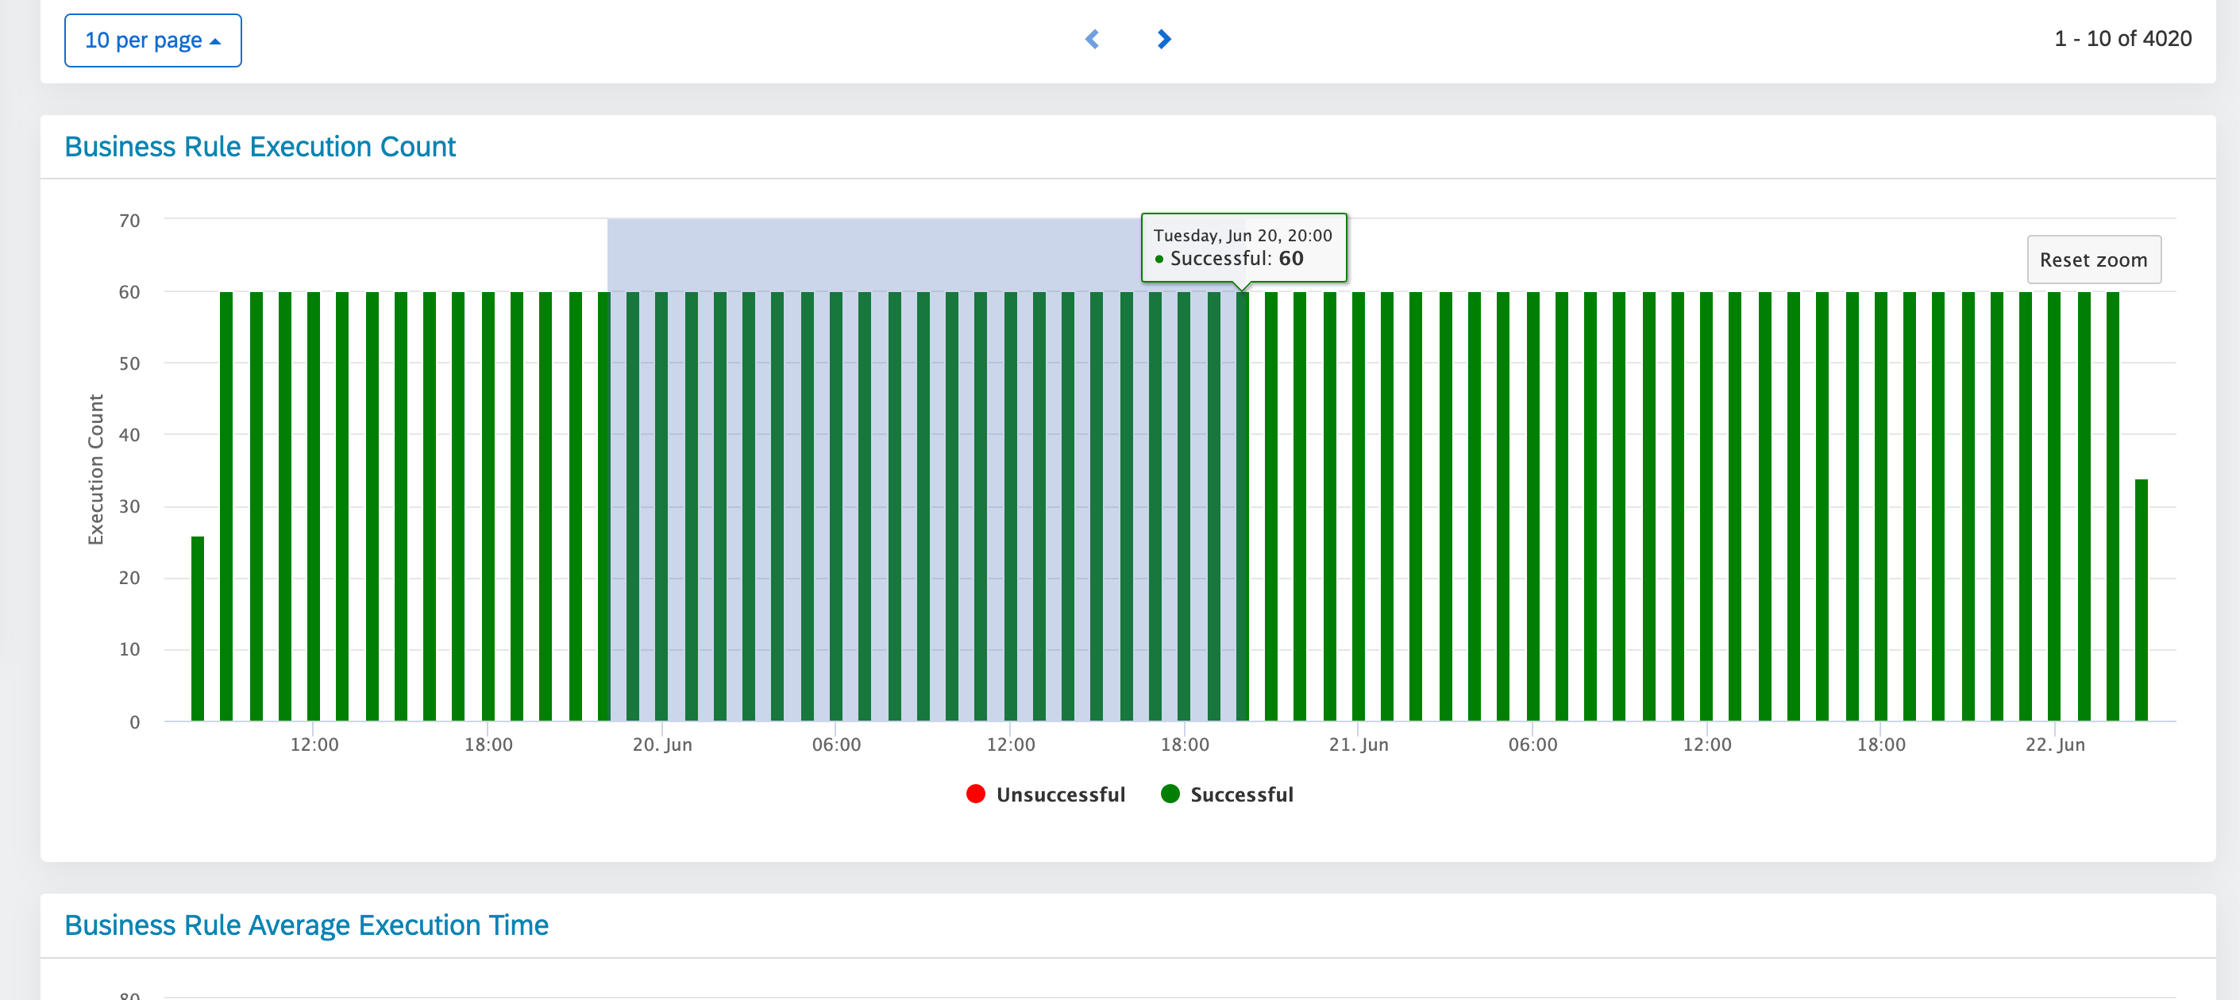Click the Business Rule Execution Count title
The width and height of the screenshot is (2240, 1000).
260,147
